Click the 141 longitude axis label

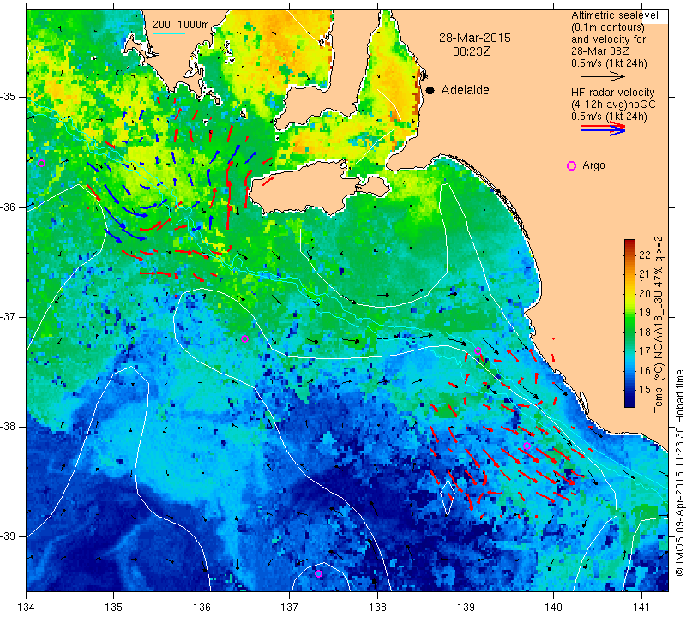[641, 608]
